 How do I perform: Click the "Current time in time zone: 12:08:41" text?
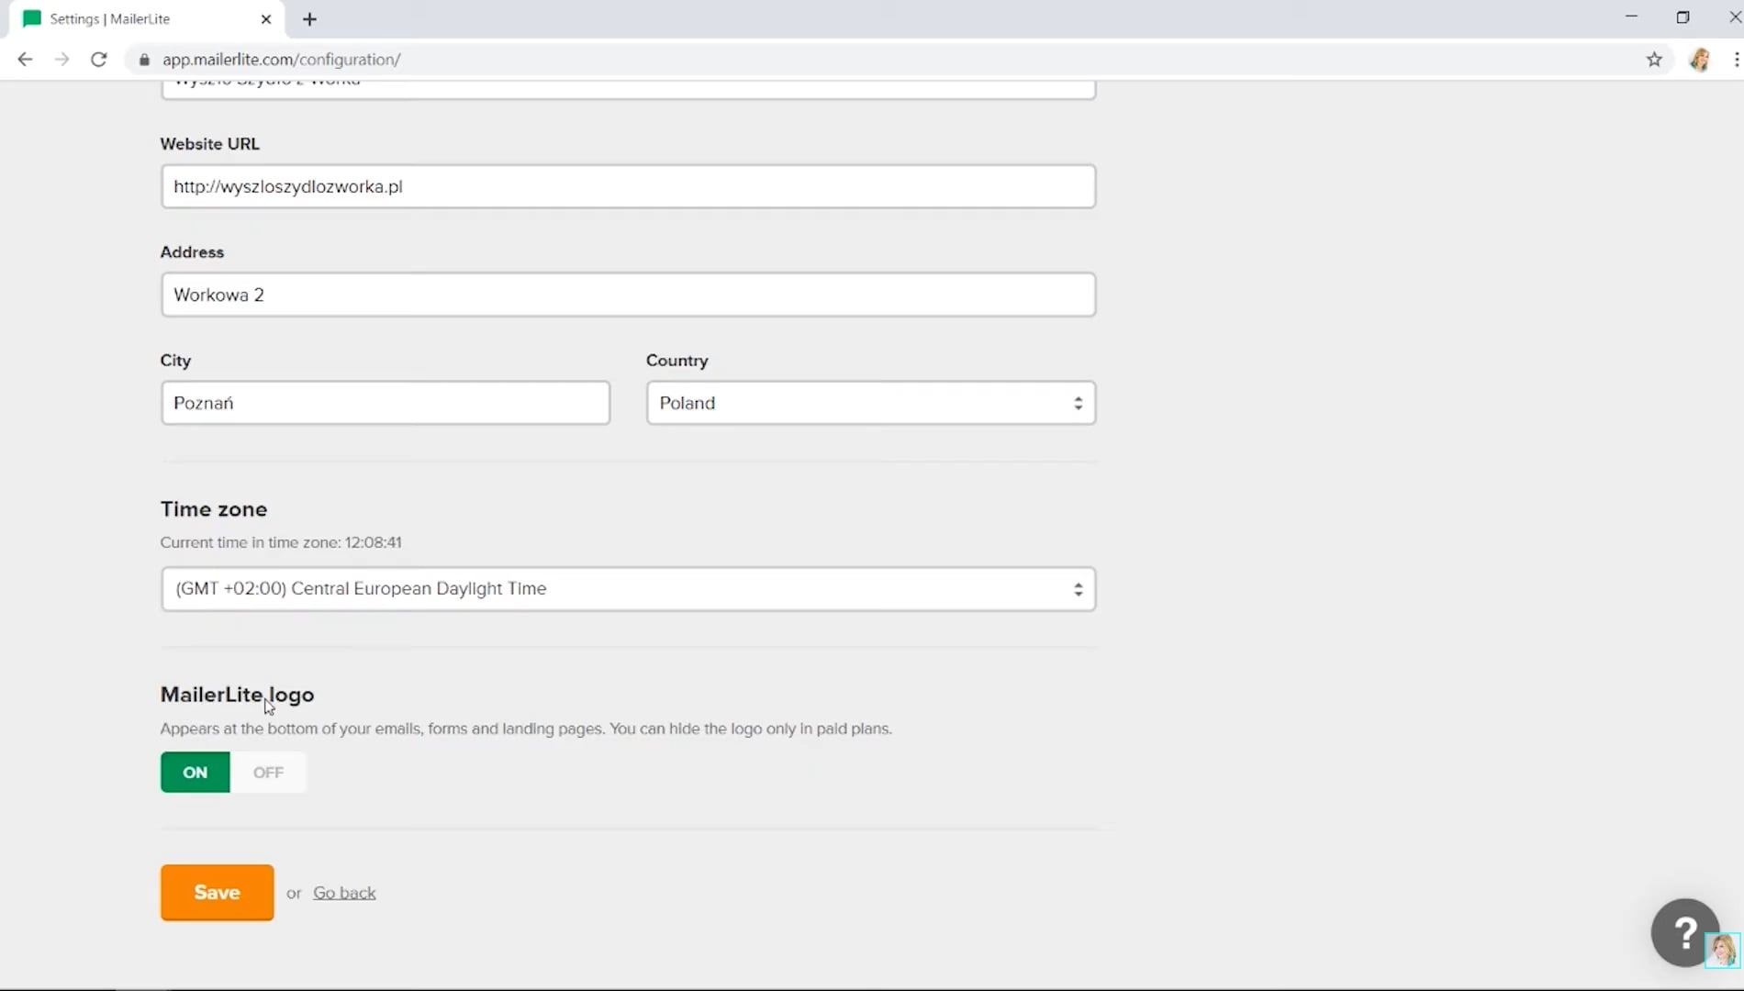281,542
